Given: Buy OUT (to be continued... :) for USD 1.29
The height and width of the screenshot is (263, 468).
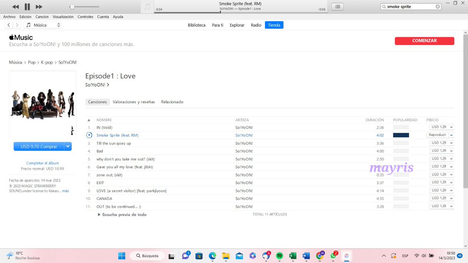Looking at the screenshot, I should 439,206.
